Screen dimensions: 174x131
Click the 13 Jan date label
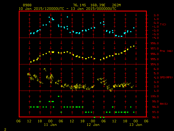point(136,125)
